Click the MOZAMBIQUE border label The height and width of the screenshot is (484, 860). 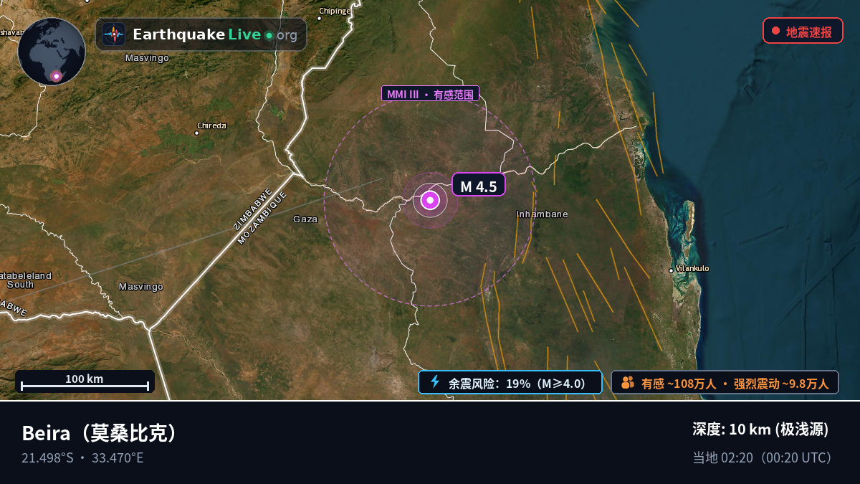coord(262,217)
